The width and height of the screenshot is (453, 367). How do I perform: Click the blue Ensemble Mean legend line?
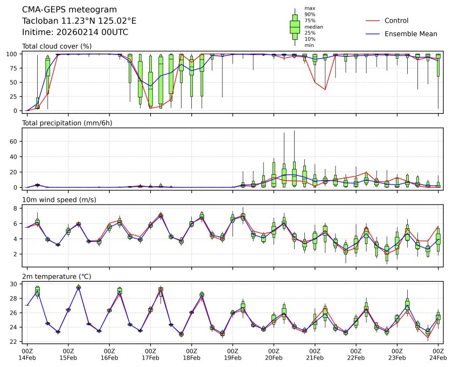tap(373, 33)
